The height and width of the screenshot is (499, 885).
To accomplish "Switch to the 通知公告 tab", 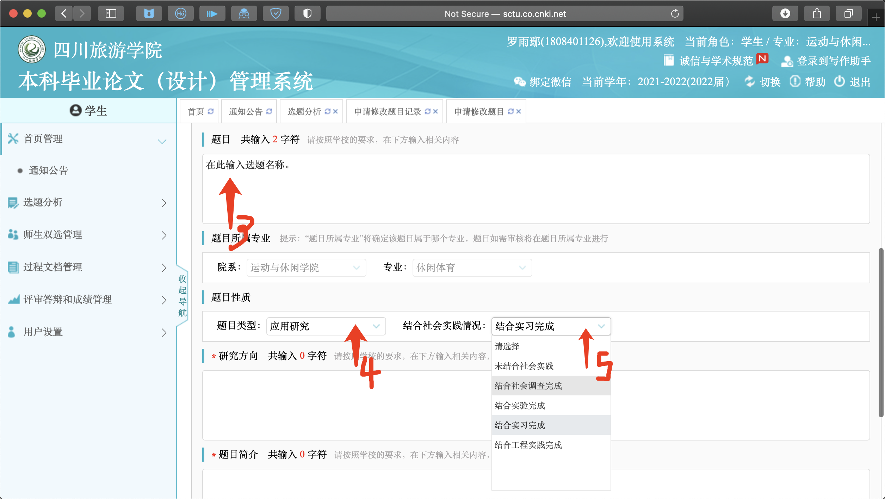I will pos(246,112).
